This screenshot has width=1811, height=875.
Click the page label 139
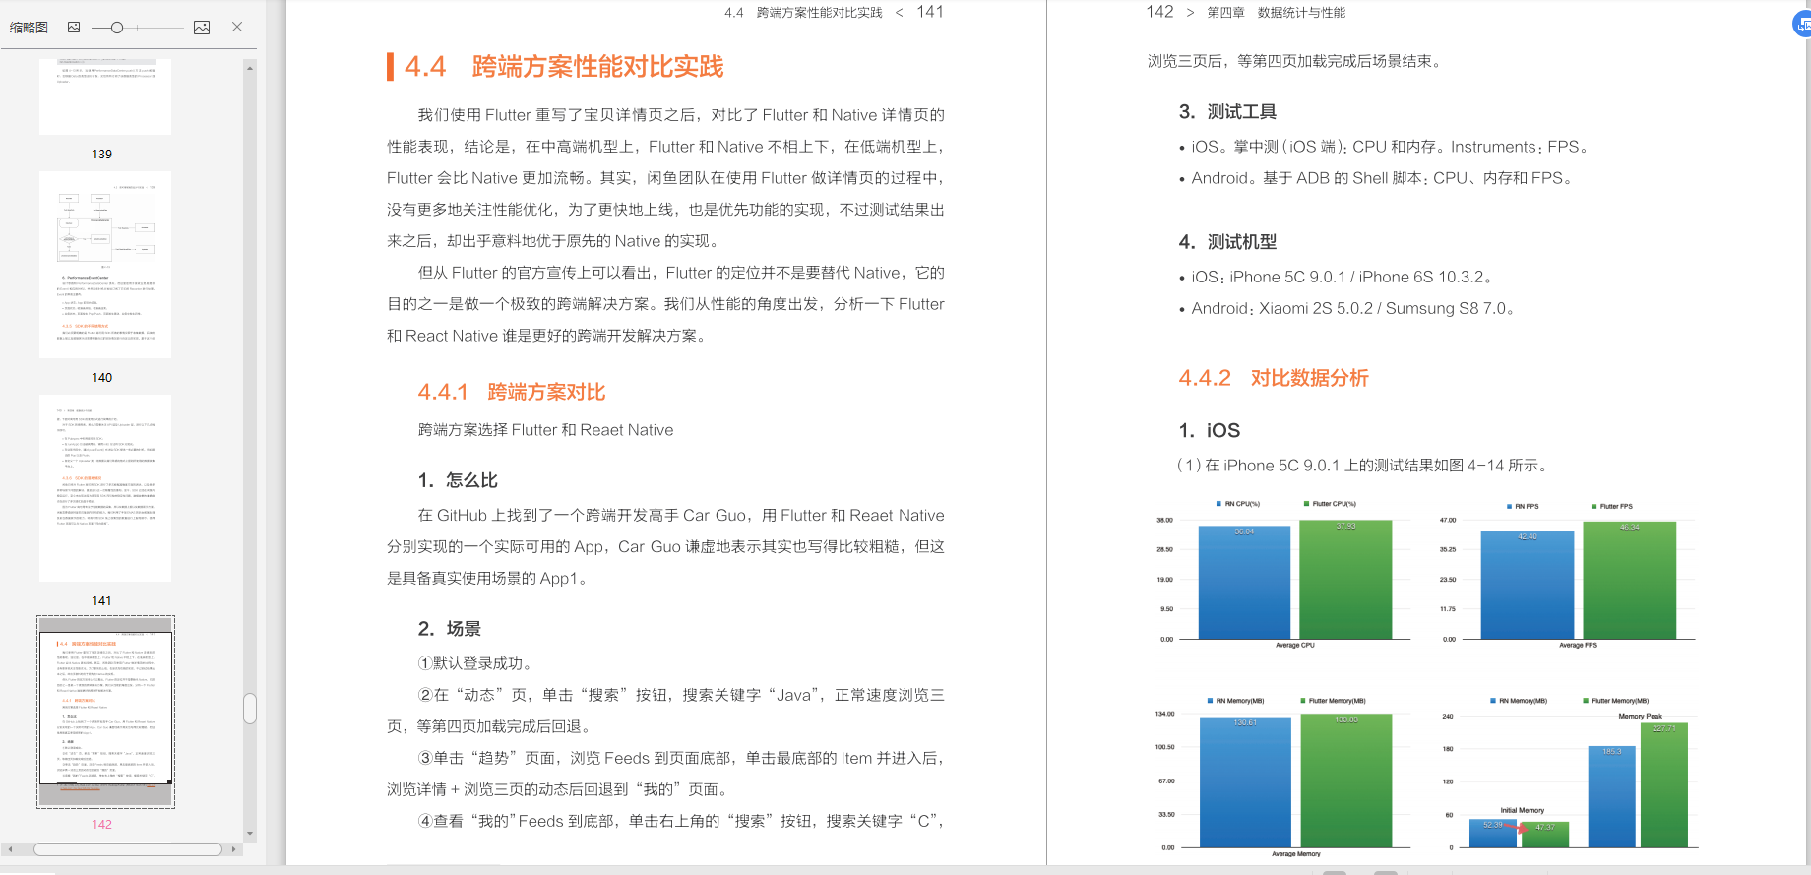(102, 155)
